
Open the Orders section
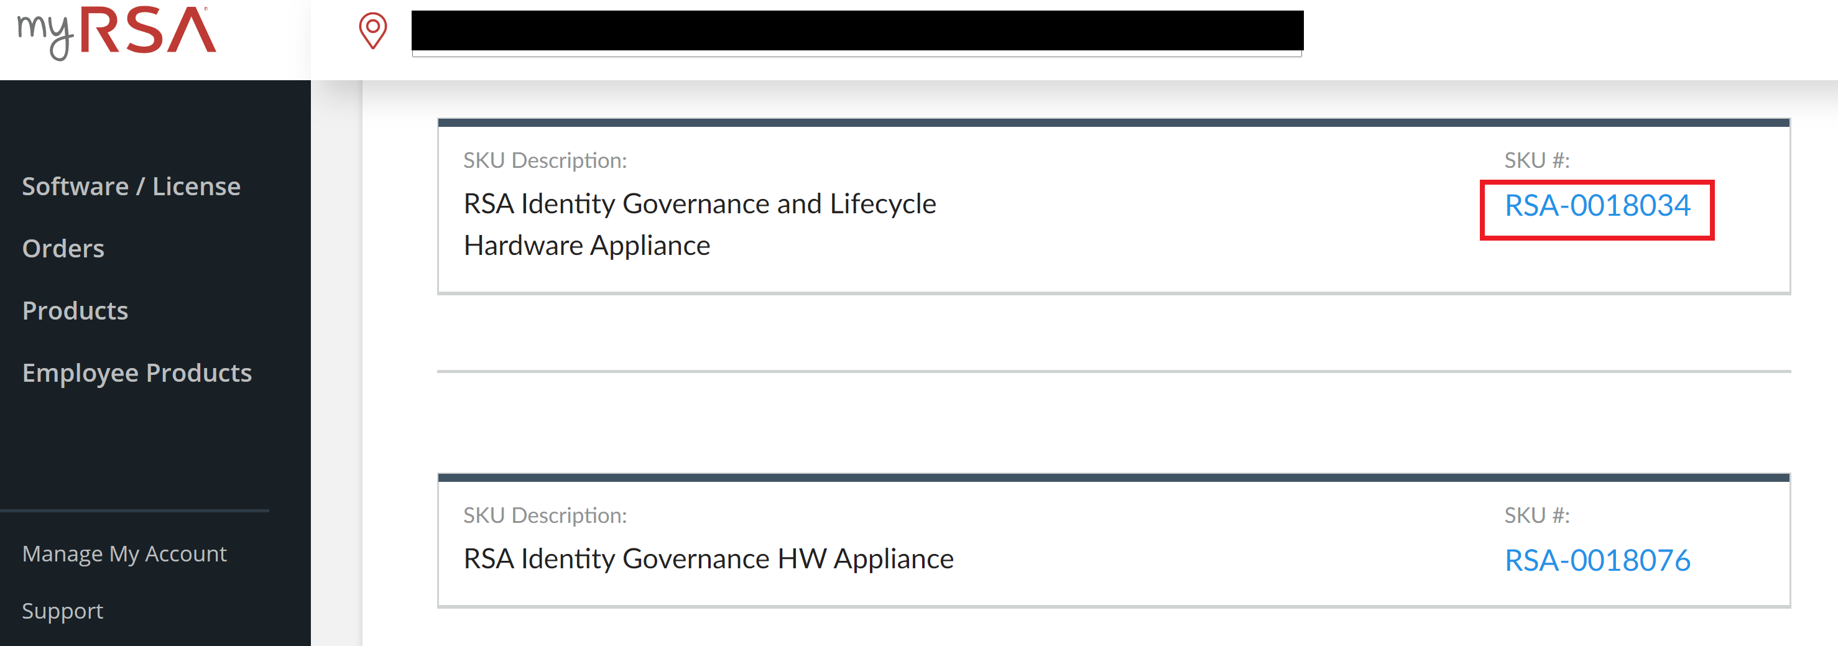click(x=63, y=249)
